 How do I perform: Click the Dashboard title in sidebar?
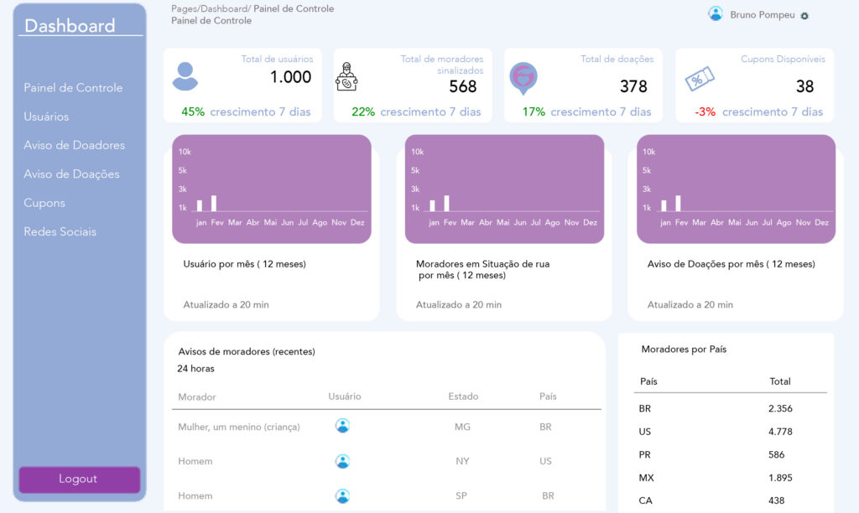(x=70, y=26)
